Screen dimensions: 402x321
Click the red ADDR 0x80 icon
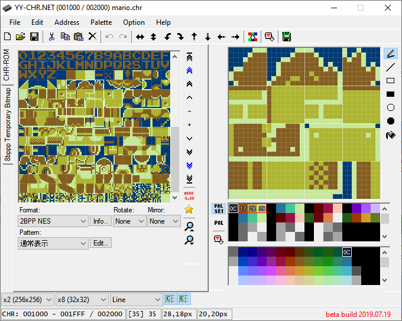(189, 195)
